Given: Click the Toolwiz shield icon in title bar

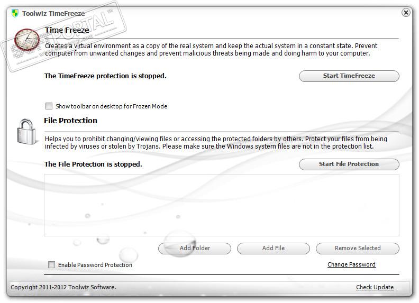Looking at the screenshot, I should click(15, 13).
